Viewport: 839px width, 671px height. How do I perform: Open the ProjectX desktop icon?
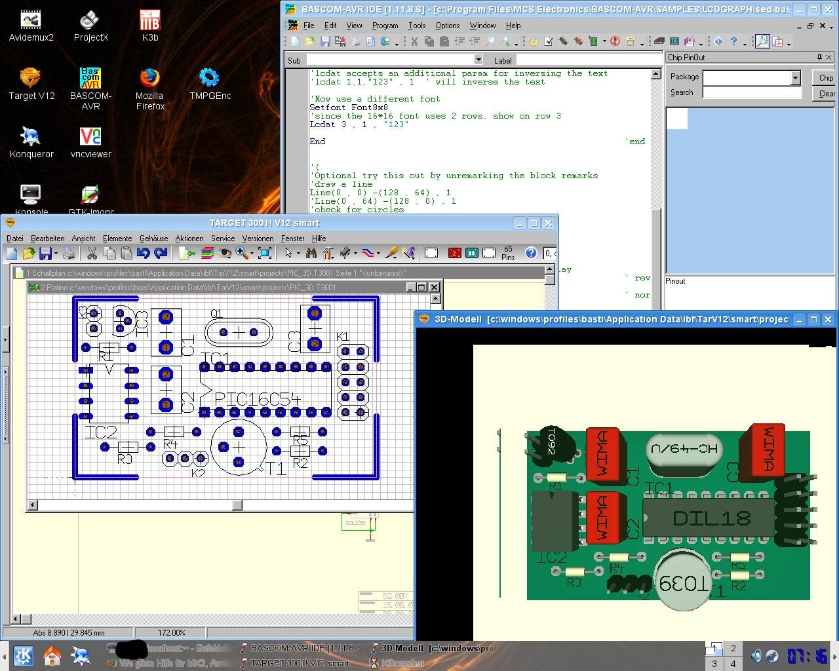coord(90,26)
